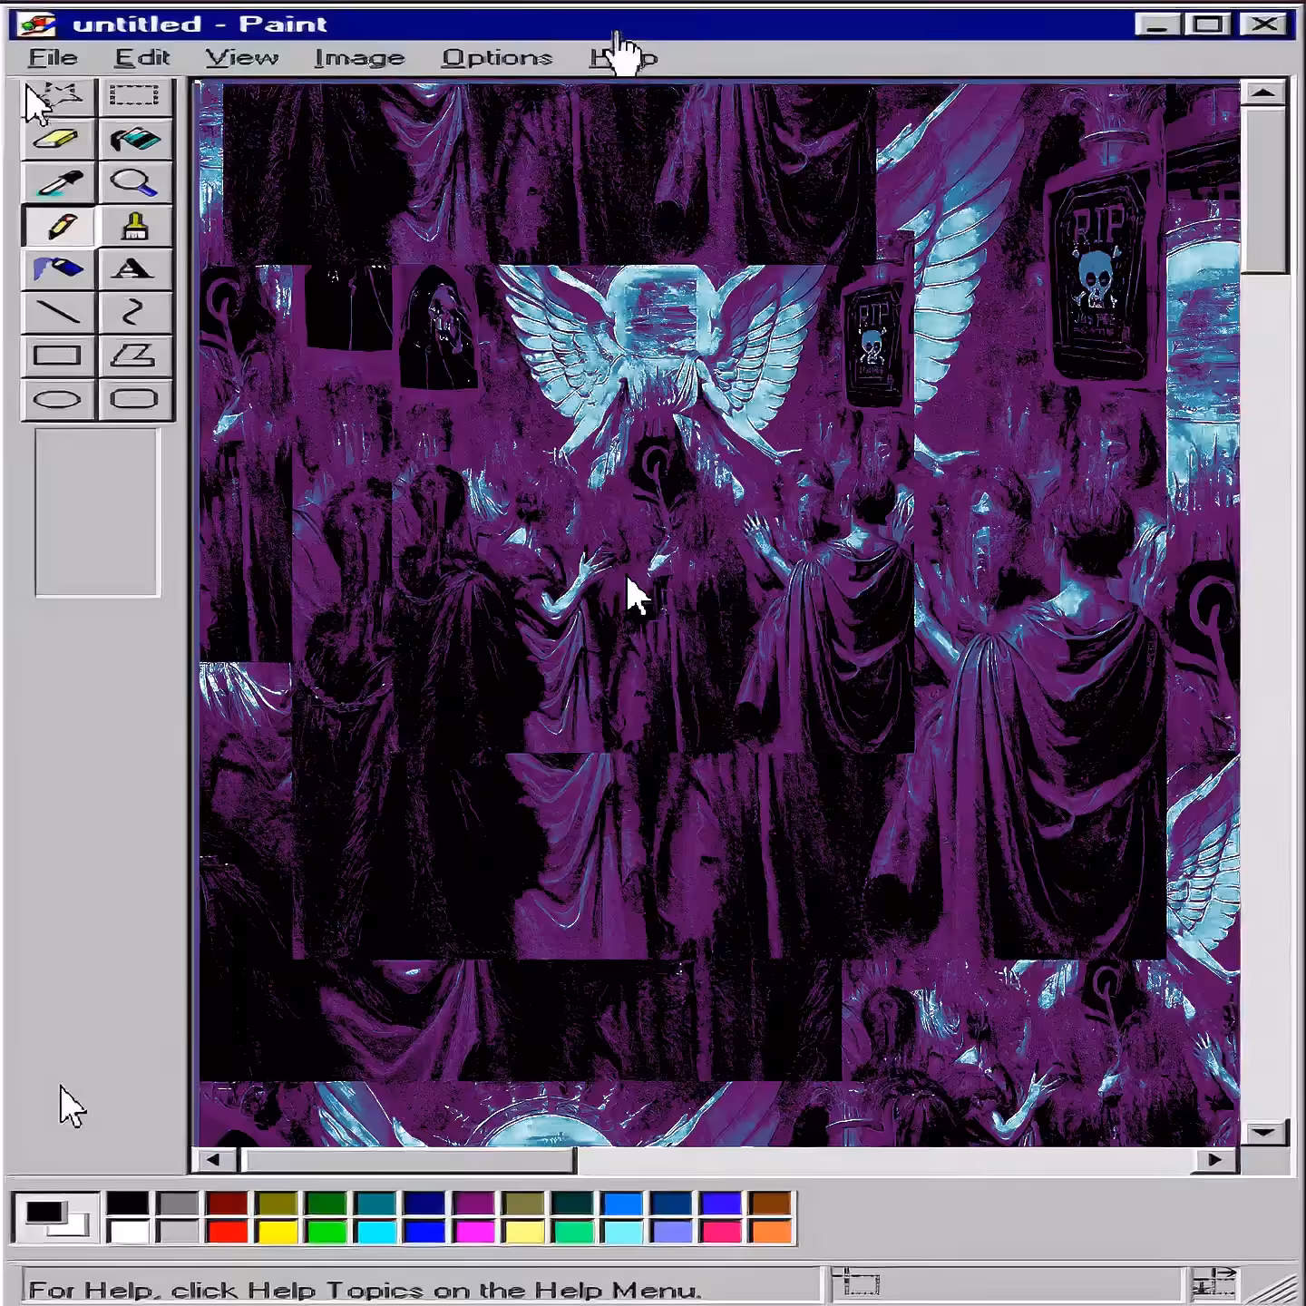Pick the cyan color swatch

pos(375,1232)
